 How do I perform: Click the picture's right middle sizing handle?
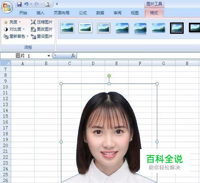(x=157, y=142)
